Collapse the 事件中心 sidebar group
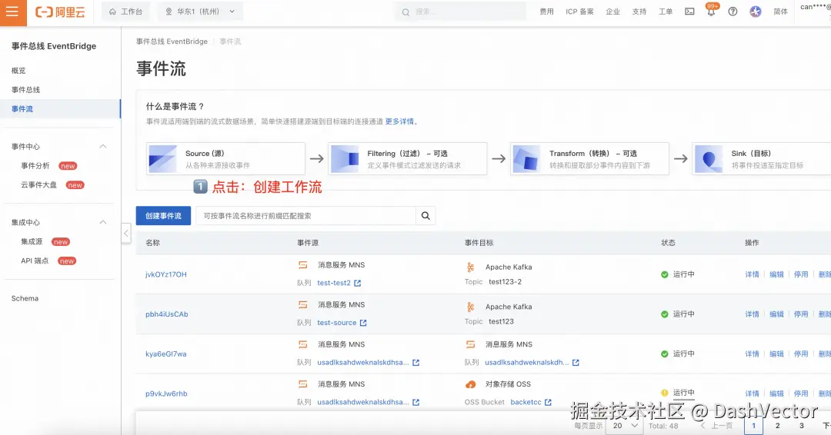 tap(103, 147)
